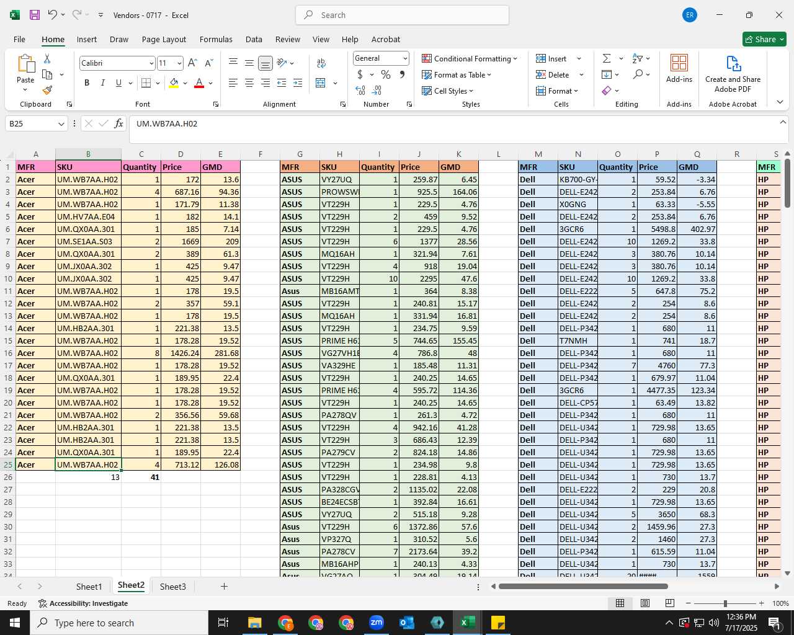Click the Cut scissors icon

(47, 58)
